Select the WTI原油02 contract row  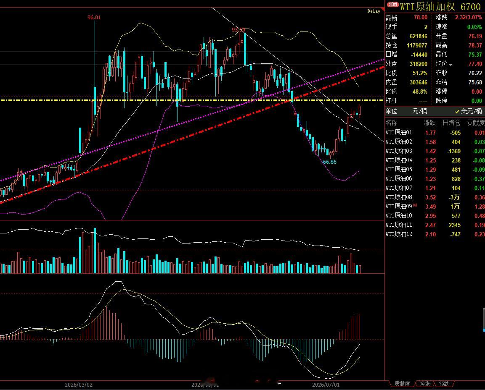pos(435,142)
